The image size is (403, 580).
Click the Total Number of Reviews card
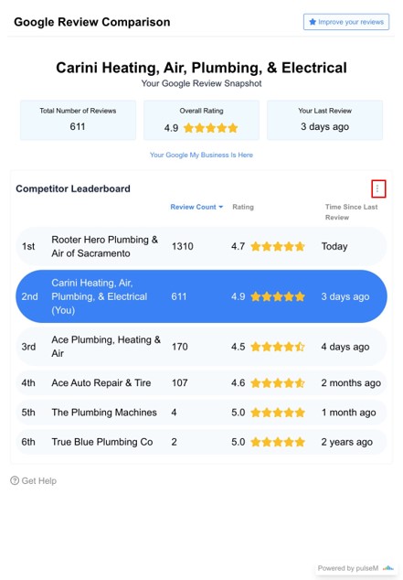(x=78, y=120)
